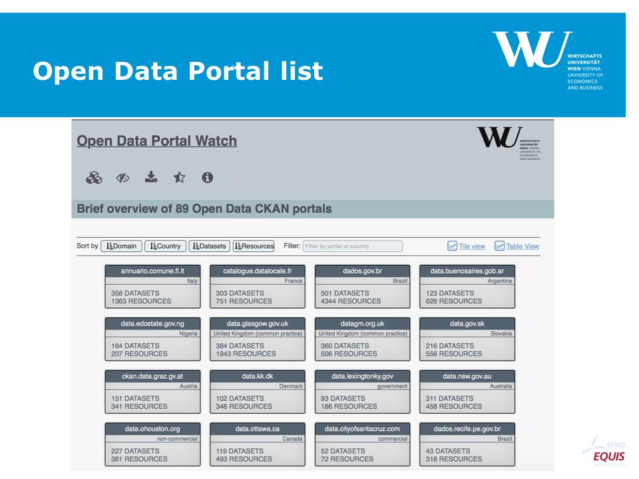Image resolution: width=639 pixels, height=479 pixels.
Task: Click the "Filter:" label
Action: point(292,245)
